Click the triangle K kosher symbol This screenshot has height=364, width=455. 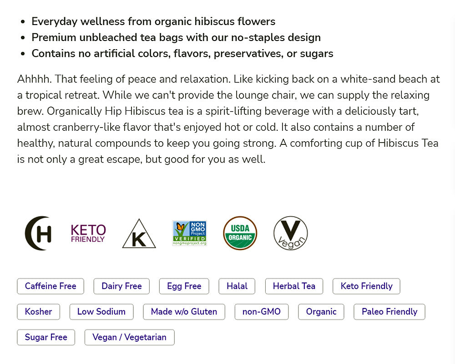[139, 234]
